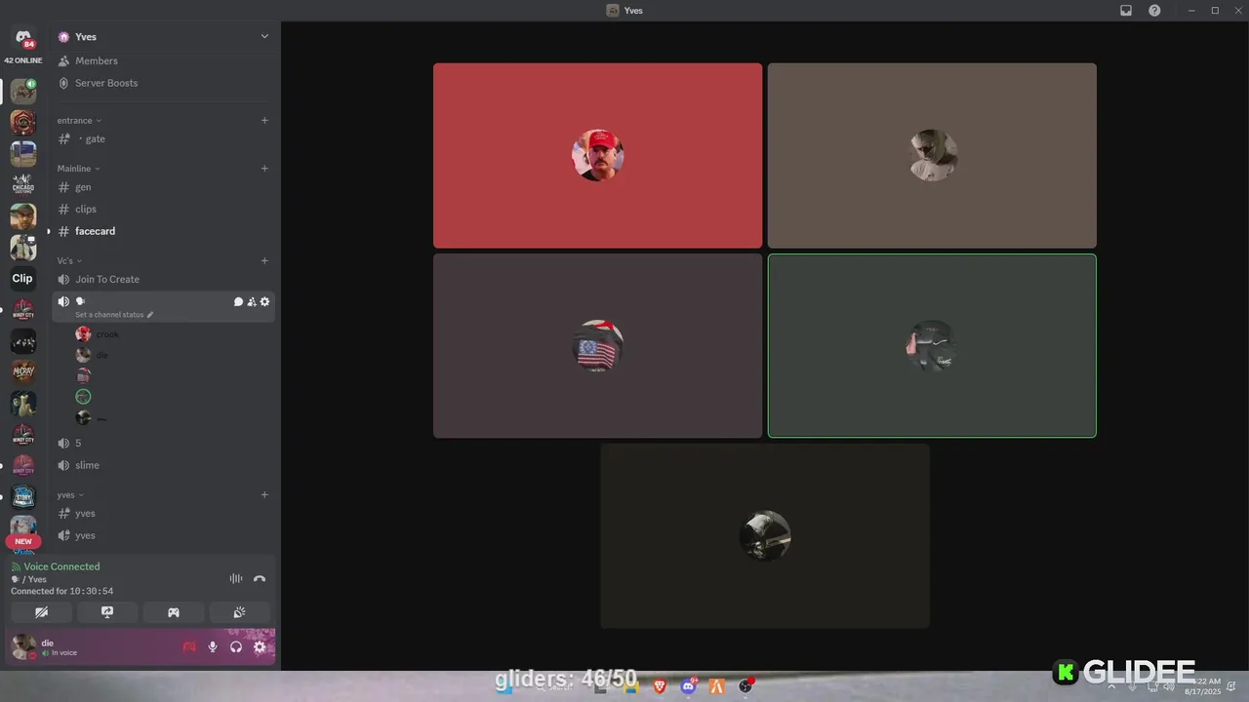
Task: Open the soundboard button
Action: (x=239, y=612)
